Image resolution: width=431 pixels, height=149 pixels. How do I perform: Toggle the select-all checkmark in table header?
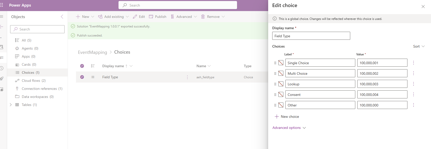(82, 66)
